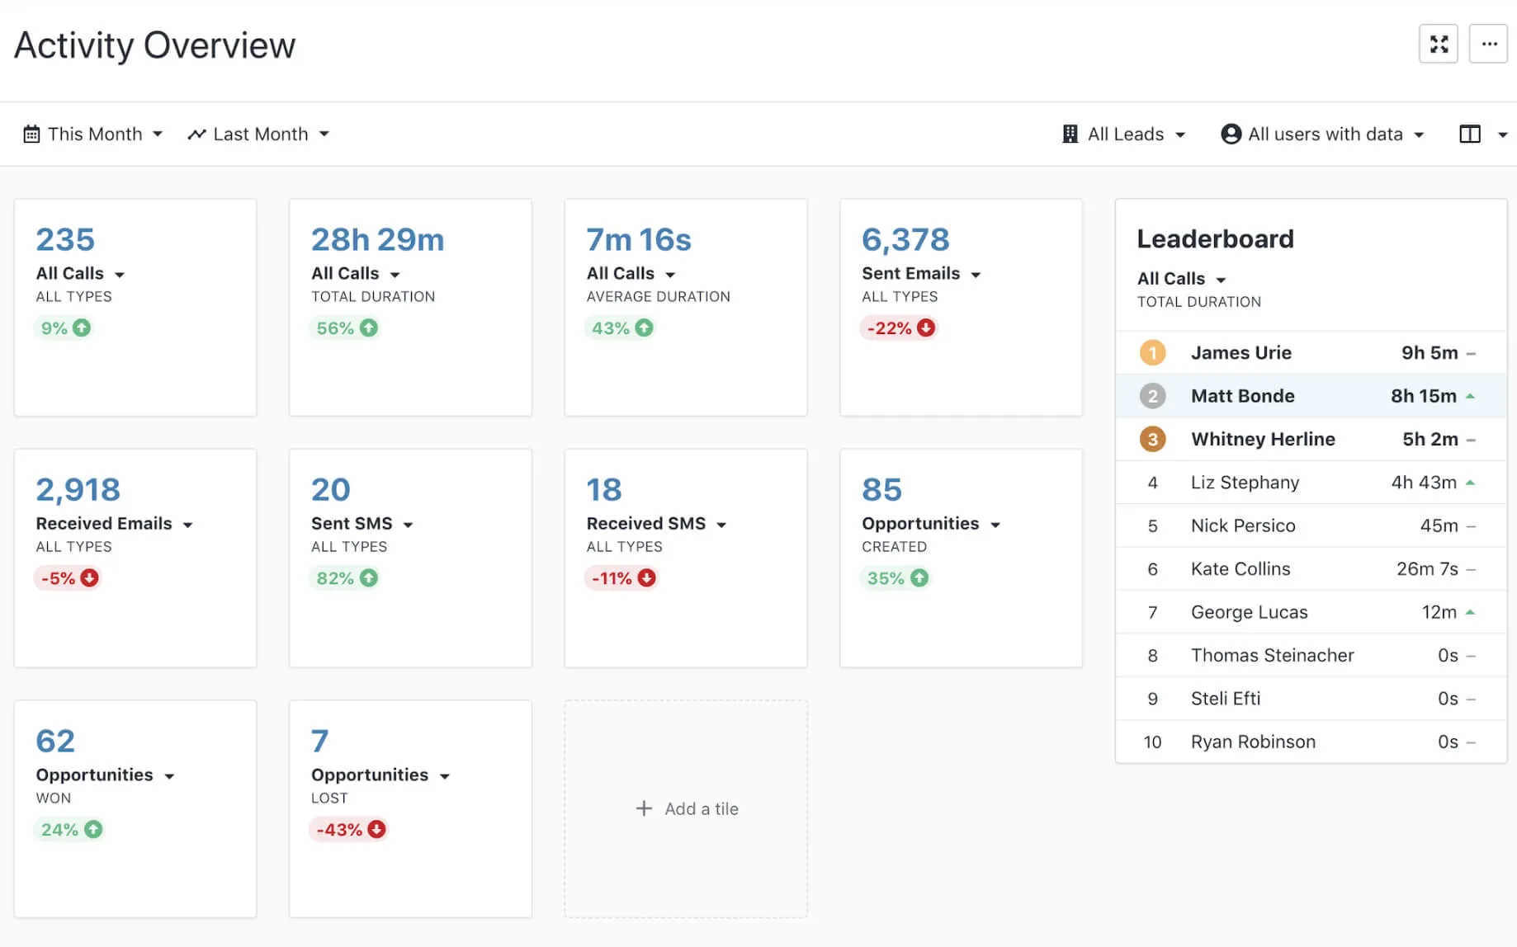Image resolution: width=1517 pixels, height=947 pixels.
Task: Click the Add a tile button
Action: click(686, 808)
